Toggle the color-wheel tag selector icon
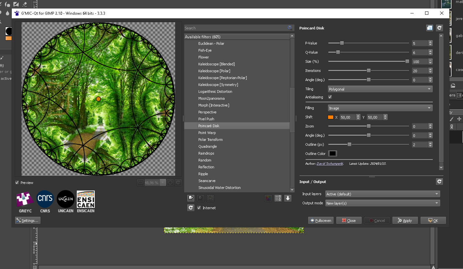The height and width of the screenshot is (269, 463). 268,198
